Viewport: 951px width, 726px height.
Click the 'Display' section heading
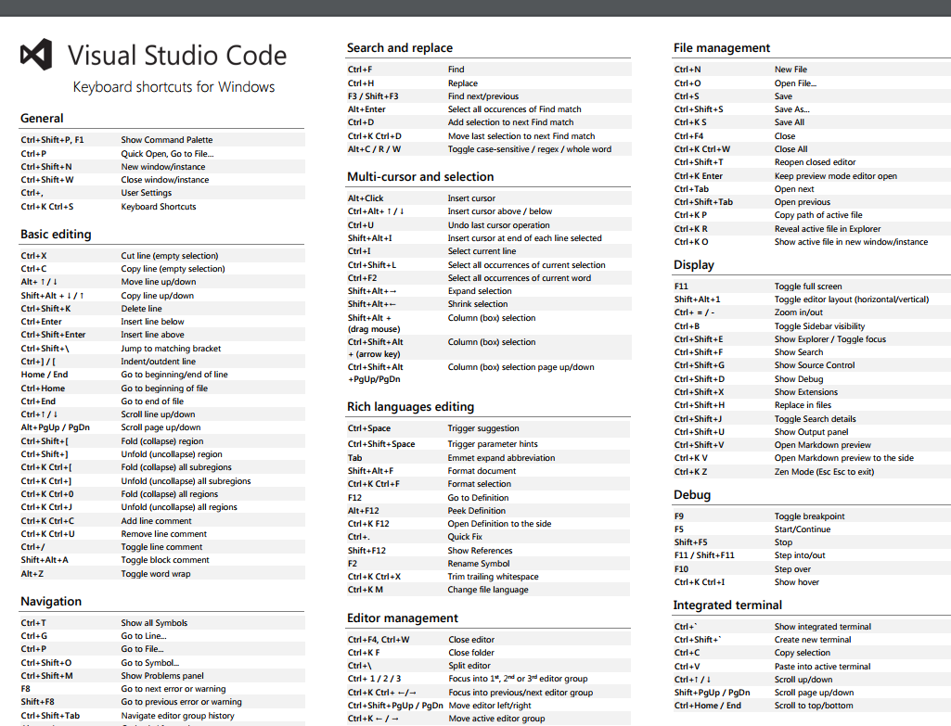[694, 265]
